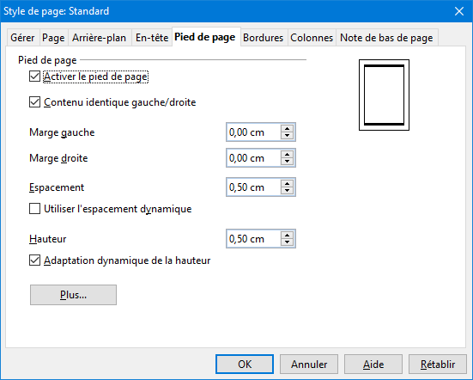Decrease Marge gauche with down arrow
The width and height of the screenshot is (473, 380).
pos(288,136)
